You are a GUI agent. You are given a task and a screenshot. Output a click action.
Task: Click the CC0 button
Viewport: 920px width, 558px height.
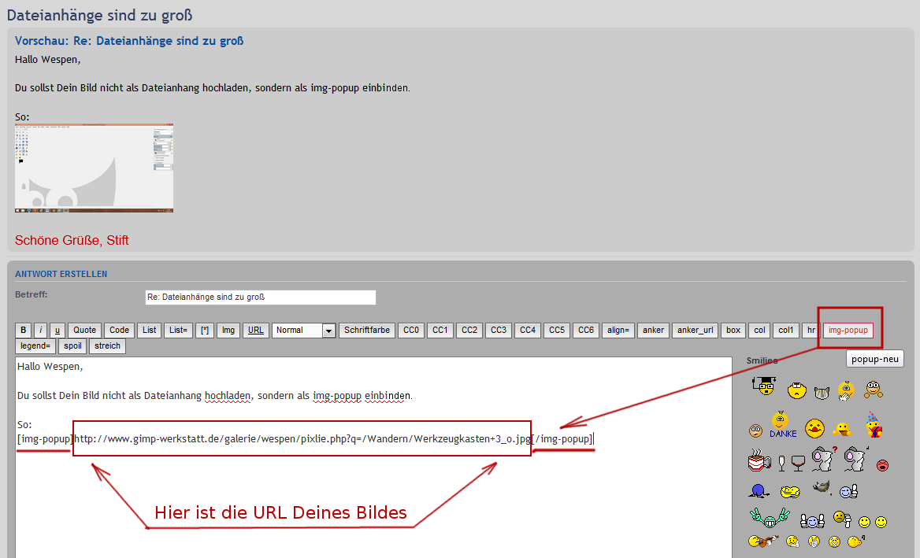coord(411,330)
